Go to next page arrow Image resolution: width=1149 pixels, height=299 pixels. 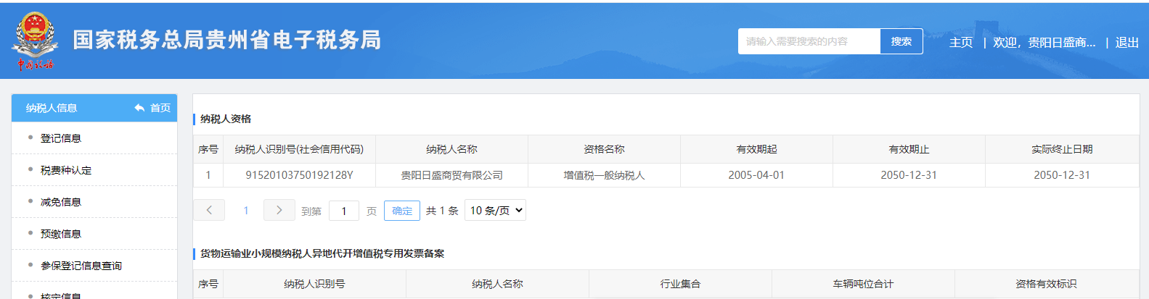(x=279, y=210)
